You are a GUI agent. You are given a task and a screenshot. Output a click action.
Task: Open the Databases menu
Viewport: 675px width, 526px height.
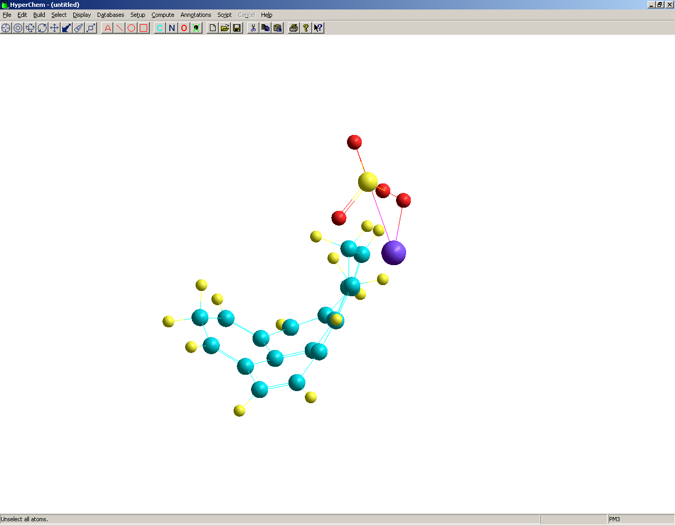click(x=111, y=15)
